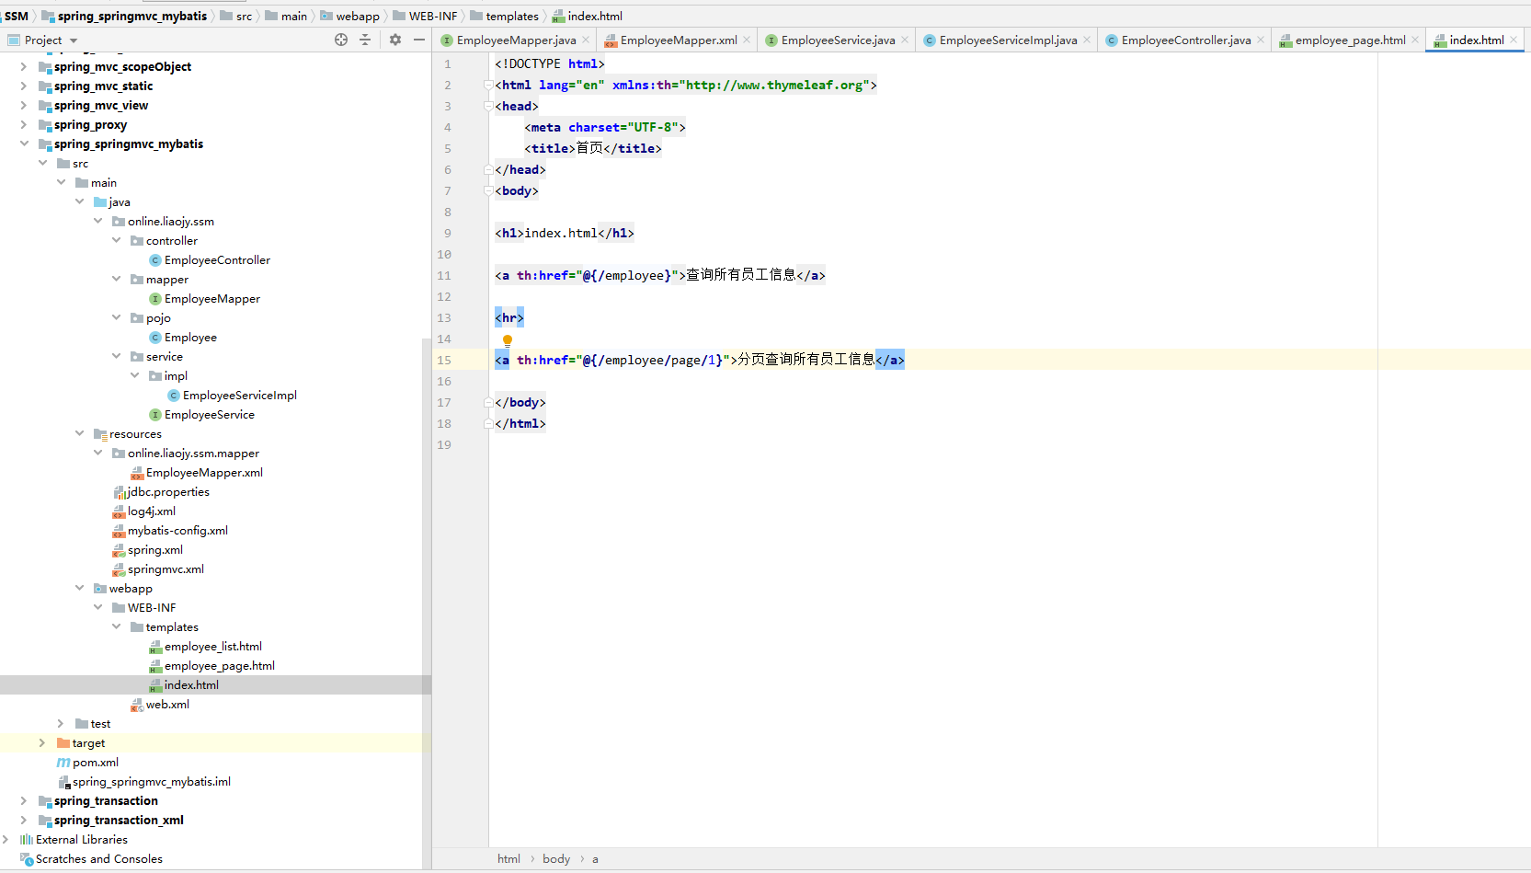Expand spring_mvc_view module
Viewport: 1531px width, 873px height.
click(24, 105)
